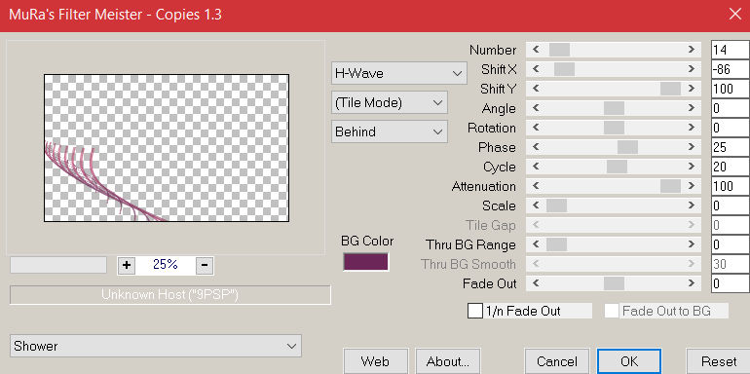
Task: Click right arrow of Scale slider
Action: (x=692, y=206)
